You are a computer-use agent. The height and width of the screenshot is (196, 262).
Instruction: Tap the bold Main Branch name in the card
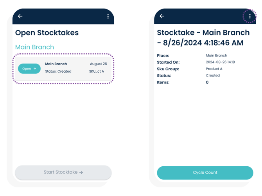(56, 64)
